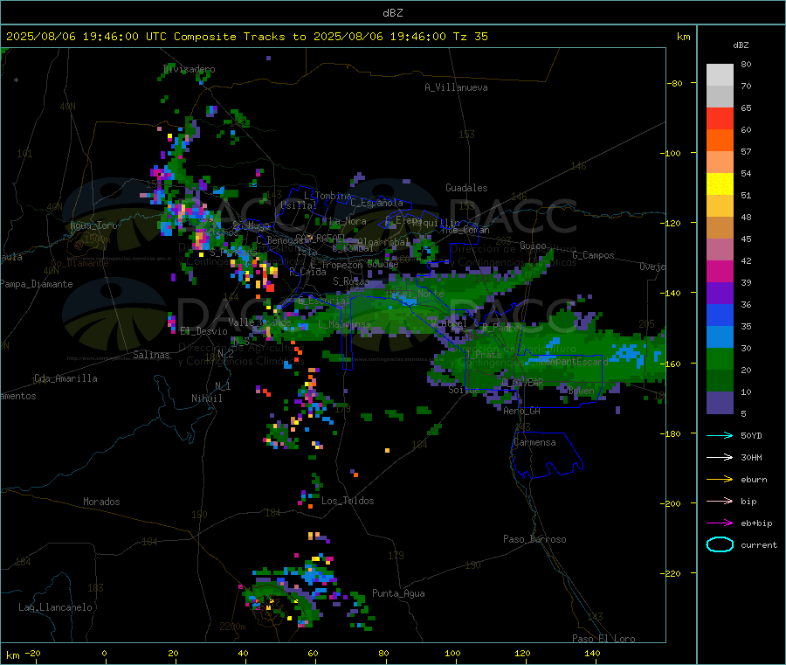Click the Paso_Barroso map label
Image resolution: width=786 pixels, height=665 pixels.
[534, 539]
